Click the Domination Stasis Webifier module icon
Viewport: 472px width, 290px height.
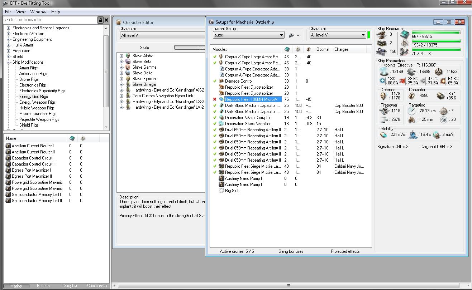(x=221, y=124)
